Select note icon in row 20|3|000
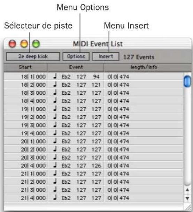The image size is (193, 212). [55, 157]
